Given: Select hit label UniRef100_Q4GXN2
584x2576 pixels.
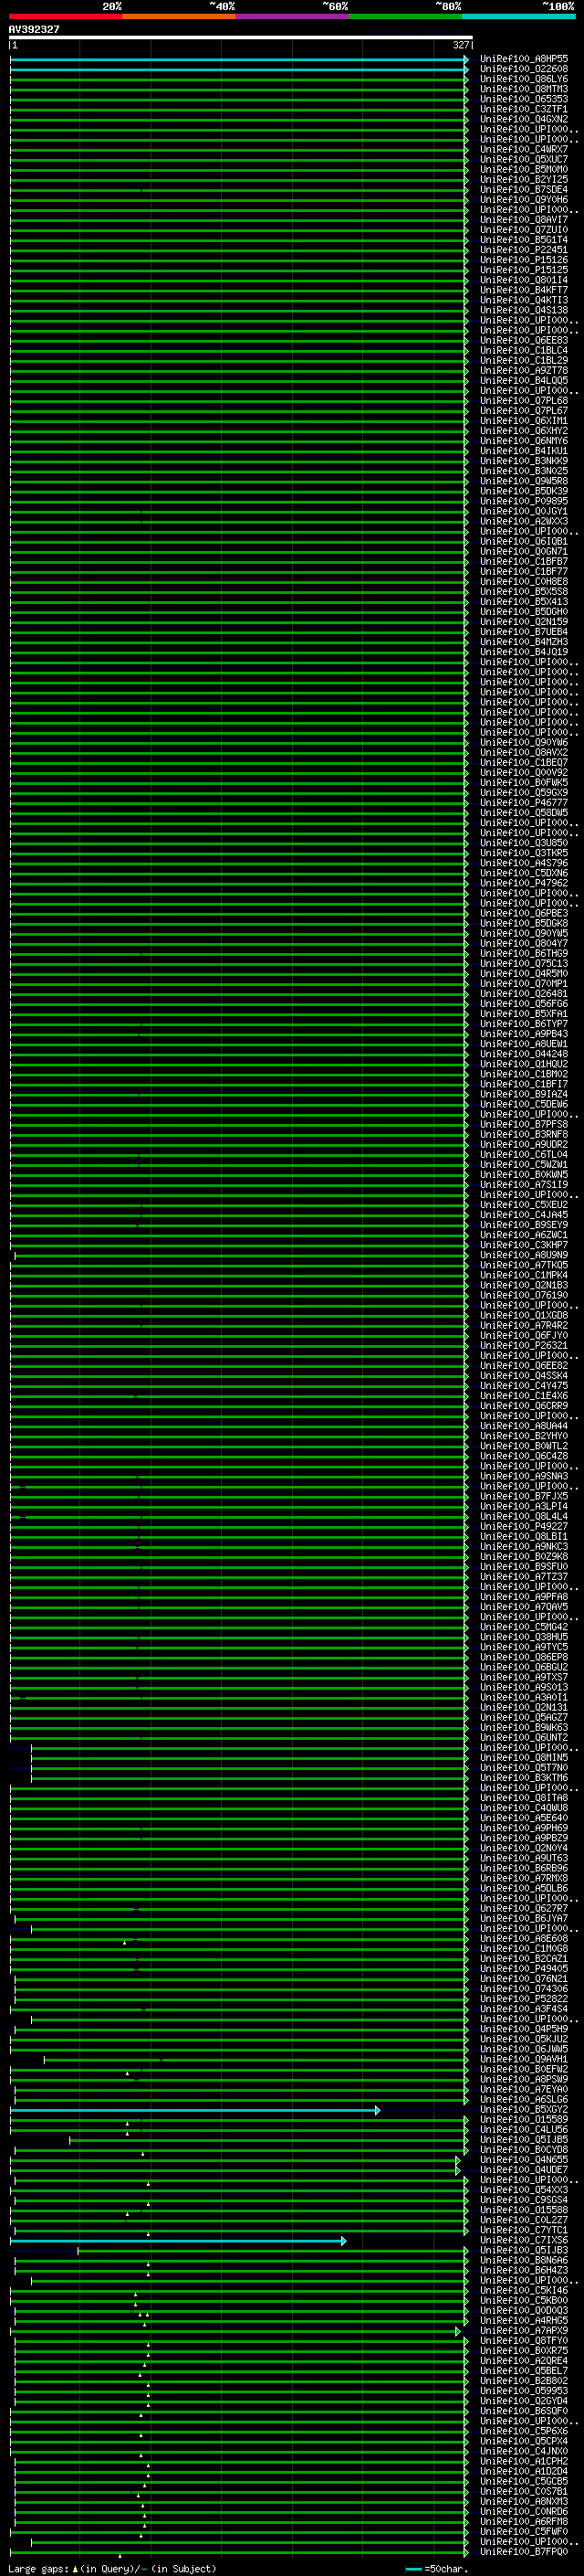Looking at the screenshot, I should pos(524,119).
